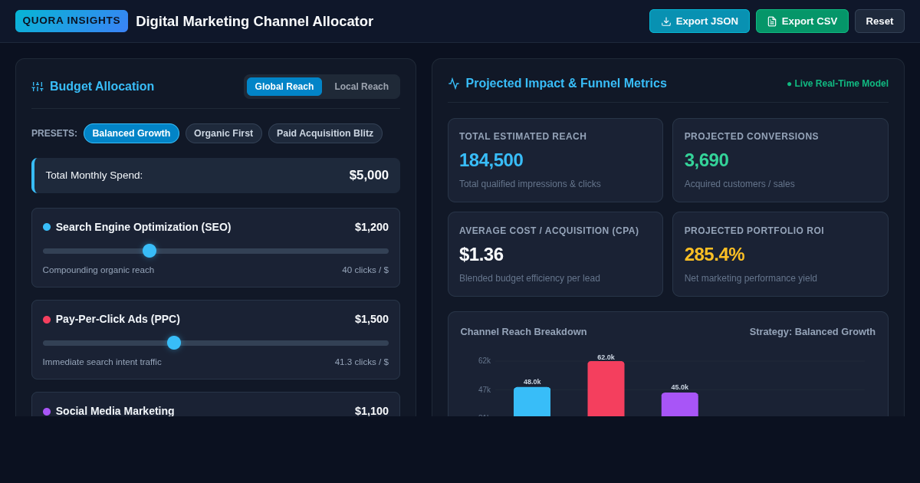Switch to Local Reach mode
The height and width of the screenshot is (483, 920).
[x=361, y=87]
